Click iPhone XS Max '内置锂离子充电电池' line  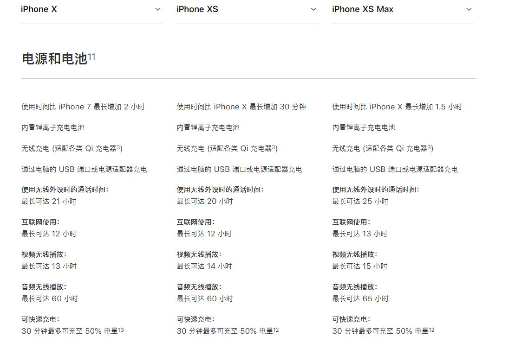[364, 127]
